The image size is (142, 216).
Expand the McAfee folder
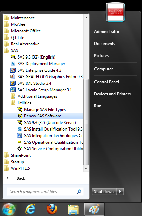[15, 24]
